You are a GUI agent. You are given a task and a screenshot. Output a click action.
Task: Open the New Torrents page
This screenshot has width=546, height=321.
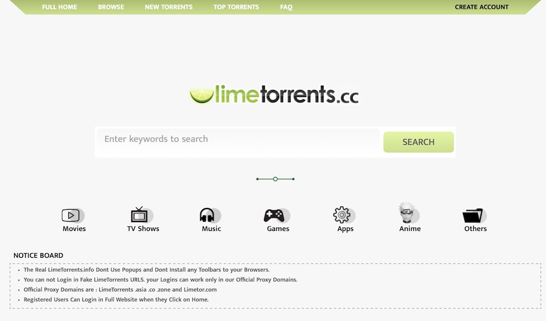(169, 7)
